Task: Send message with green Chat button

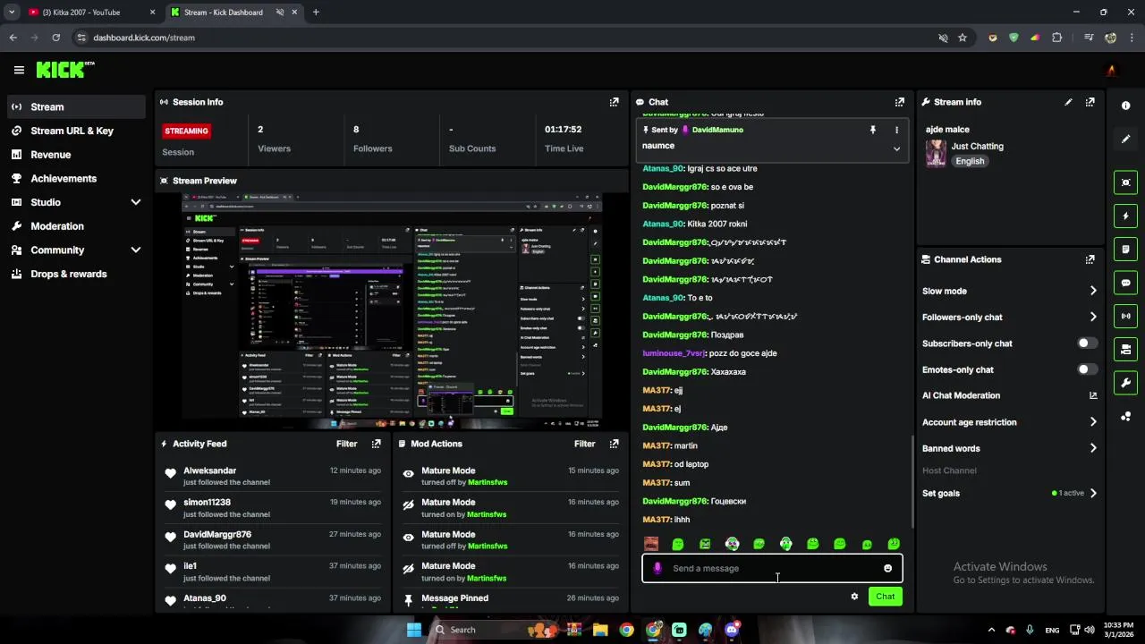Action: (885, 597)
